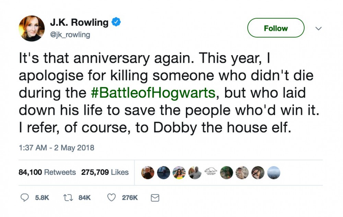View the 84,100 Retweets list

(x=47, y=172)
